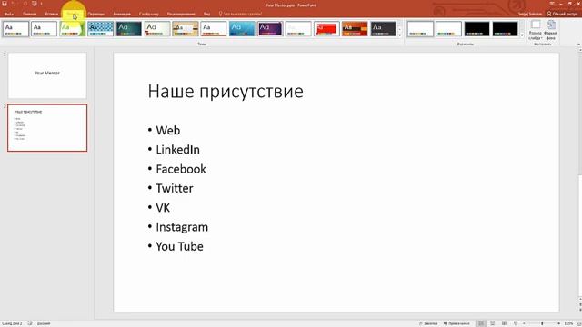Screen dimensions: 582x327
Task: Open the Рецензирование ribbon tab
Action: pyautogui.click(x=181, y=14)
